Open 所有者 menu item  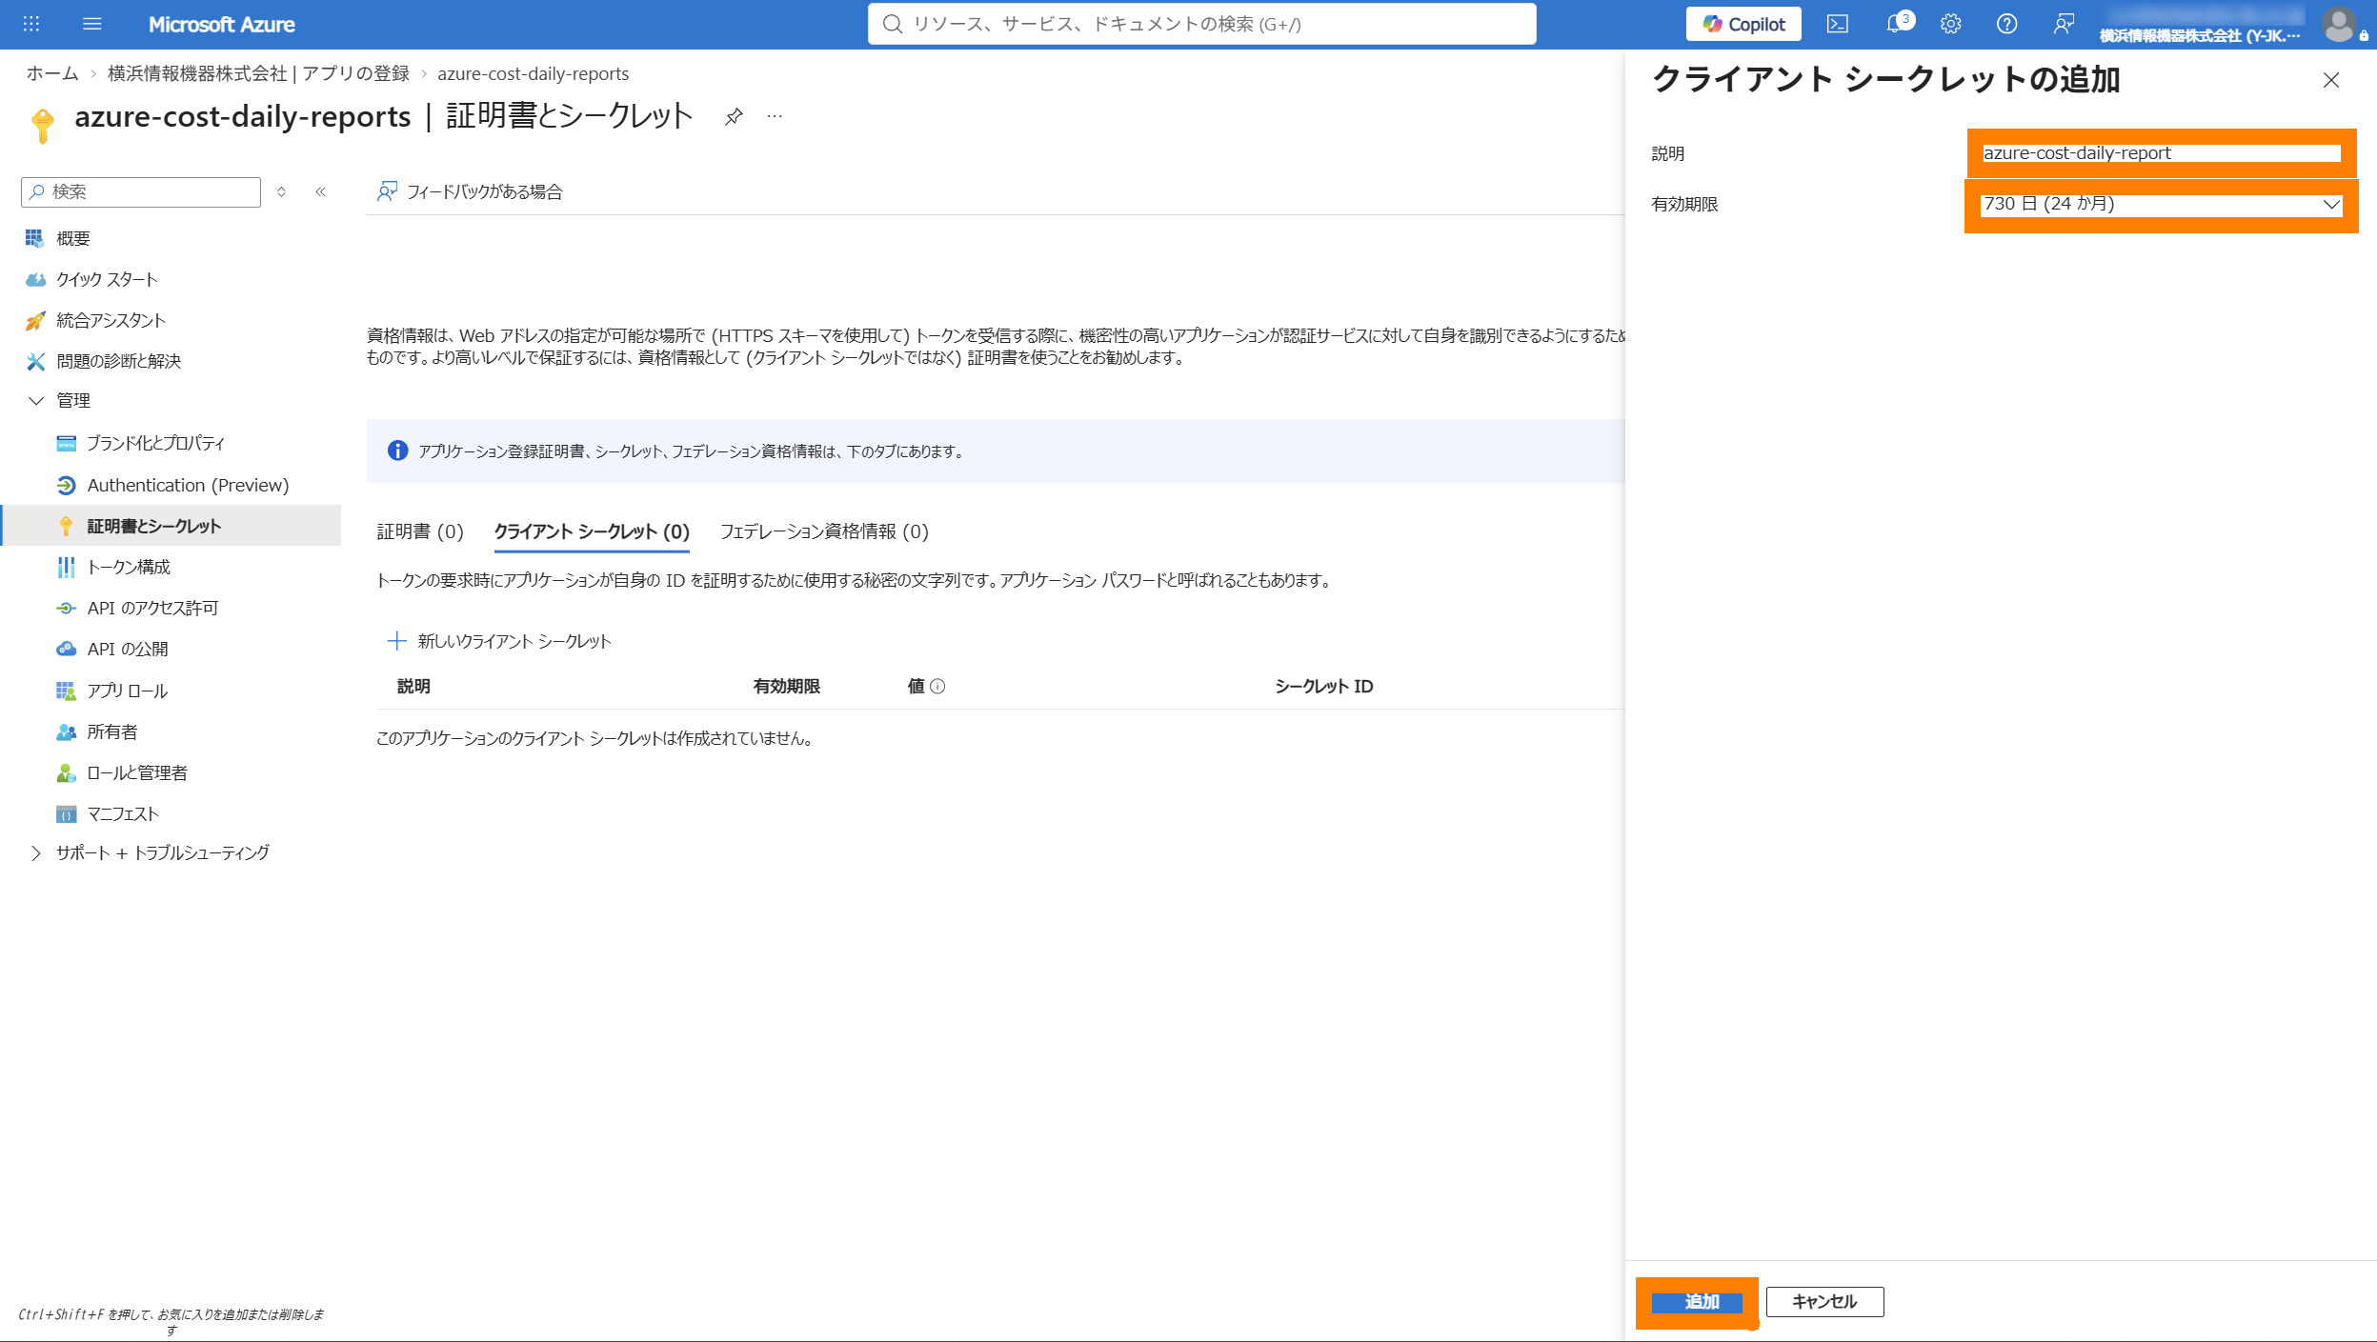pyautogui.click(x=112, y=731)
